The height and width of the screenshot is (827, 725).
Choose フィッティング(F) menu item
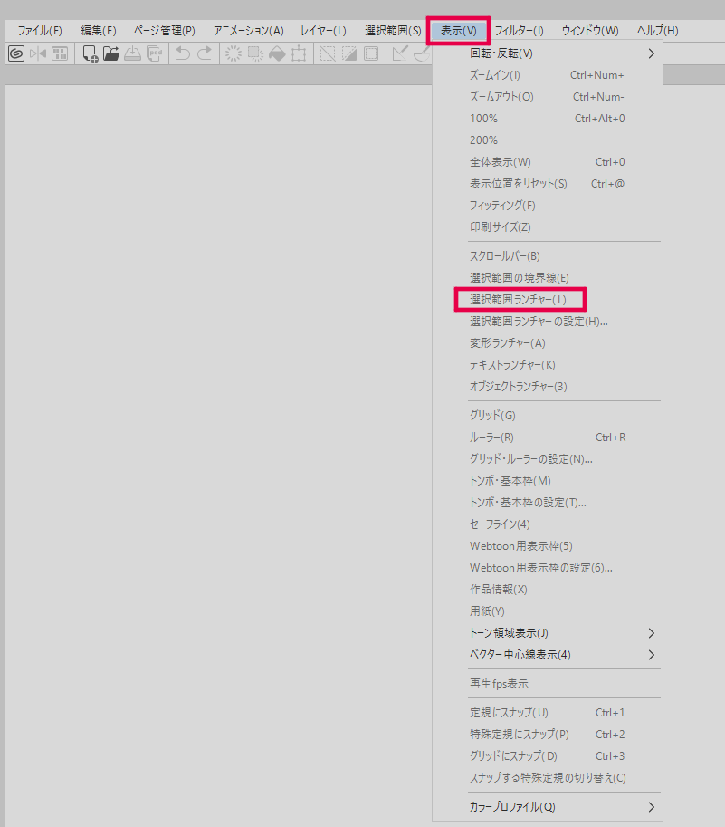pyautogui.click(x=548, y=206)
